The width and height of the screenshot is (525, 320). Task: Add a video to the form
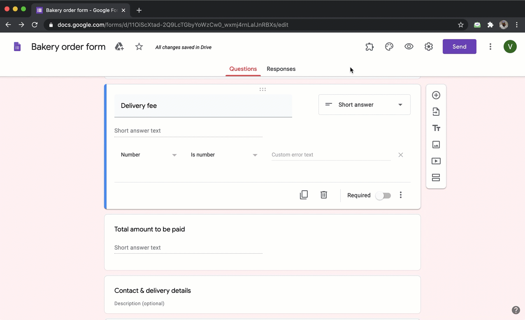click(x=436, y=161)
